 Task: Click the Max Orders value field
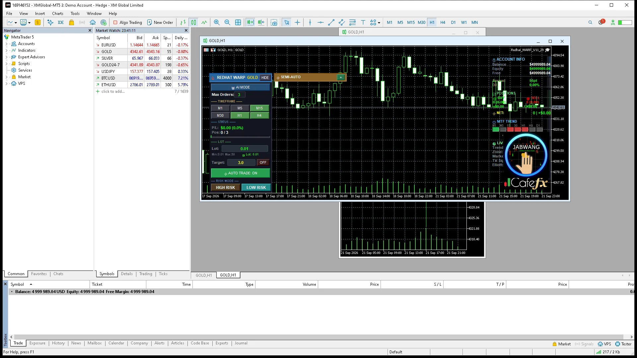[239, 94]
